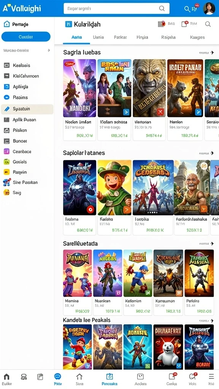
Task: Select the Pmcaaks bottom navigation tab
Action: (x=109, y=379)
